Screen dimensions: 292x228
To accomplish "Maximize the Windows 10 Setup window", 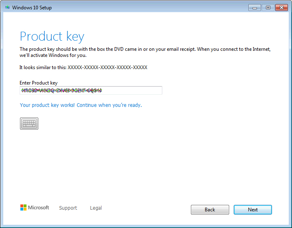I will point(268,8).
